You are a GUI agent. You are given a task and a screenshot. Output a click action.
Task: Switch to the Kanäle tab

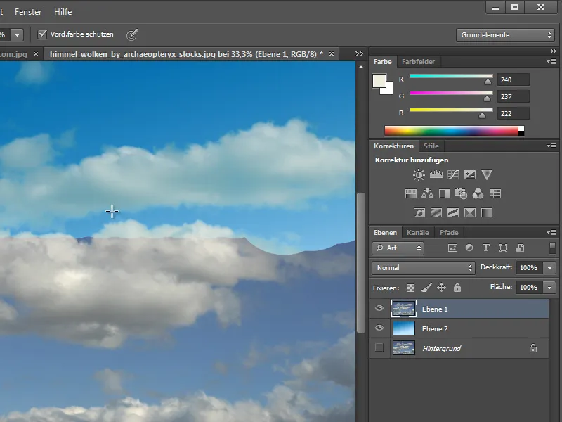(x=418, y=233)
